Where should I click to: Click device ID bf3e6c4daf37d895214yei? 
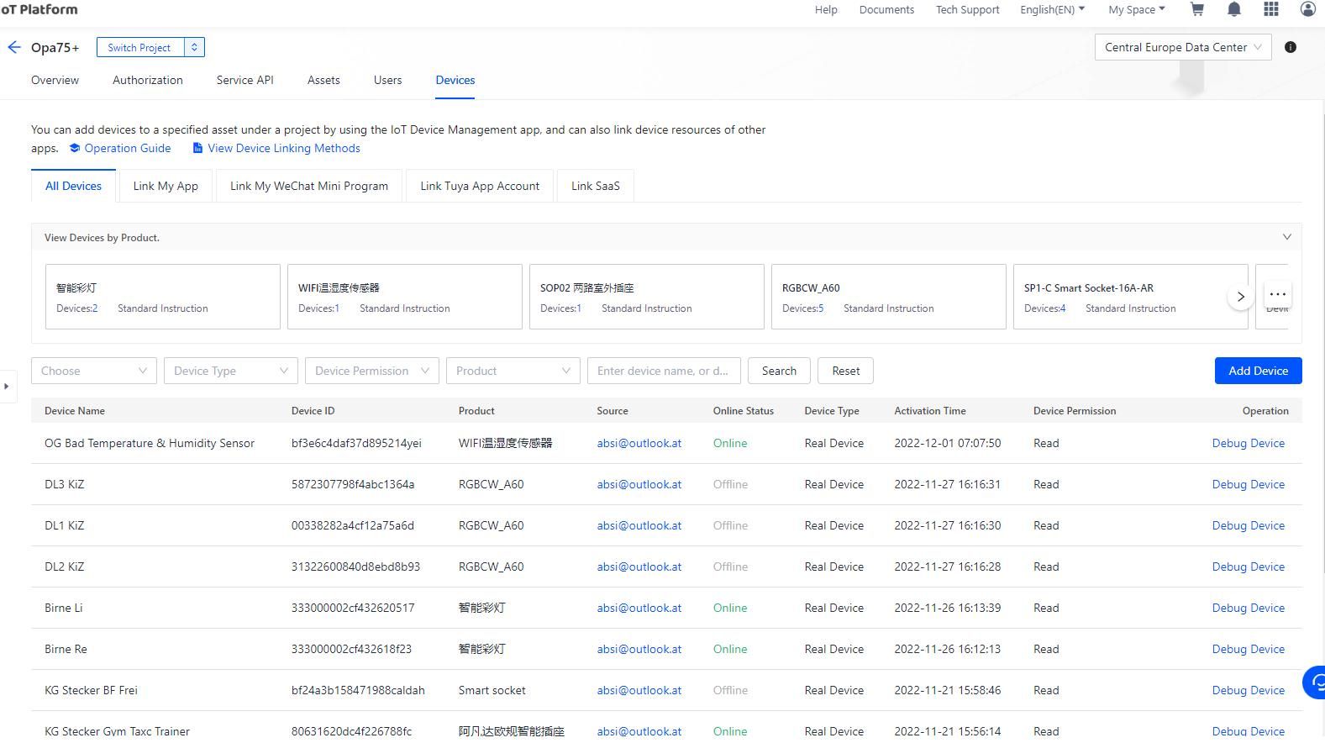click(x=356, y=443)
